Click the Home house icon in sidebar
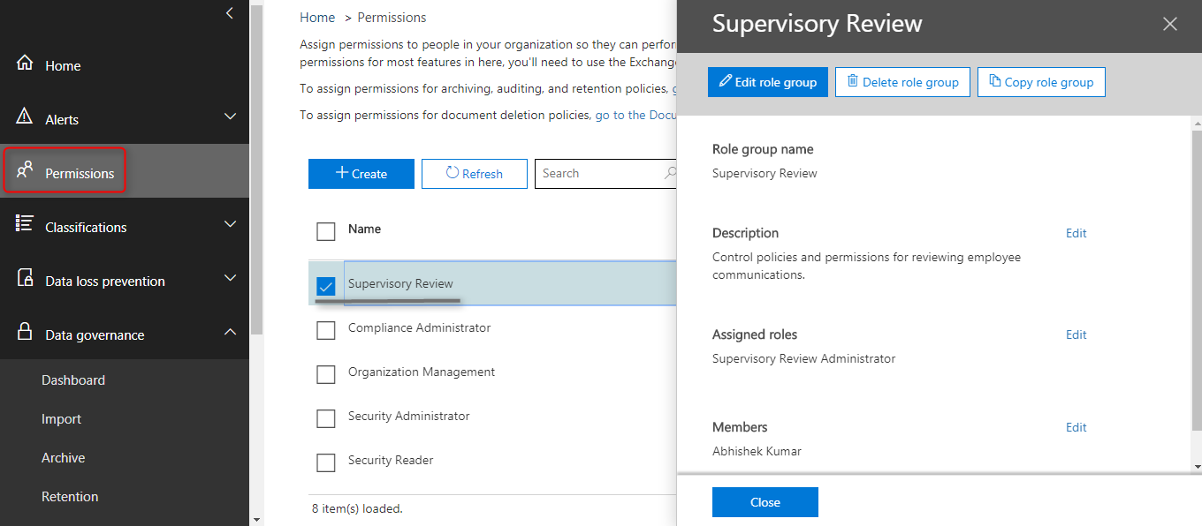Viewport: 1202px width, 526px height. [25, 64]
